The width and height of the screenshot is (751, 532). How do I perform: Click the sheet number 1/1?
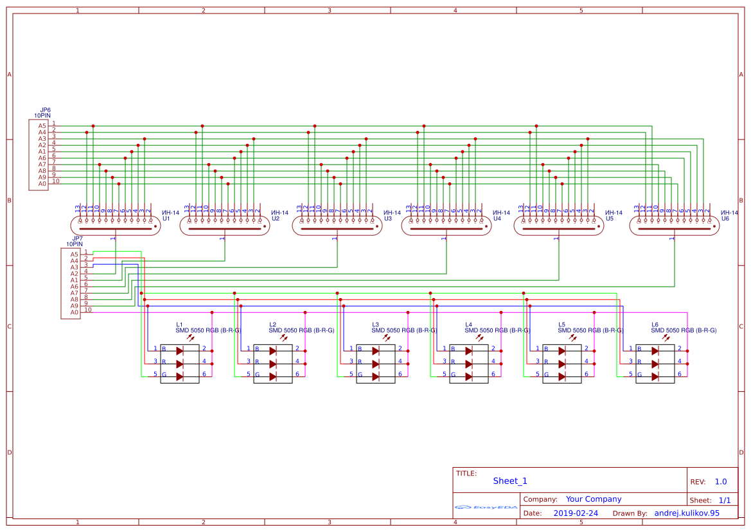(x=725, y=501)
